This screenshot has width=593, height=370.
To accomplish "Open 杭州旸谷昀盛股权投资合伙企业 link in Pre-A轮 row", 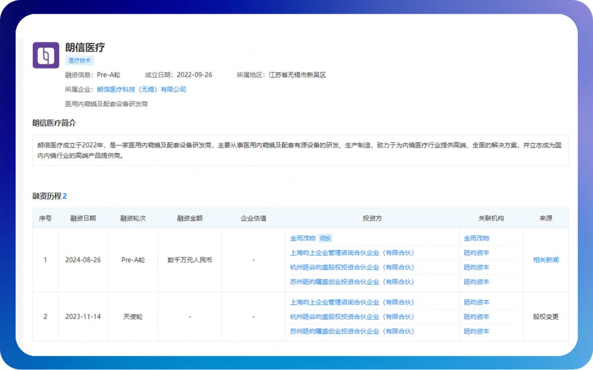I will [352, 267].
